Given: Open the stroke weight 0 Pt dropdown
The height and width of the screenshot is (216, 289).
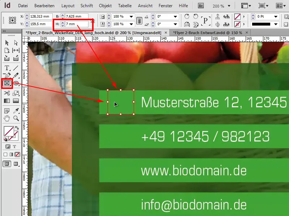Looking at the screenshot, I should [x=276, y=17].
